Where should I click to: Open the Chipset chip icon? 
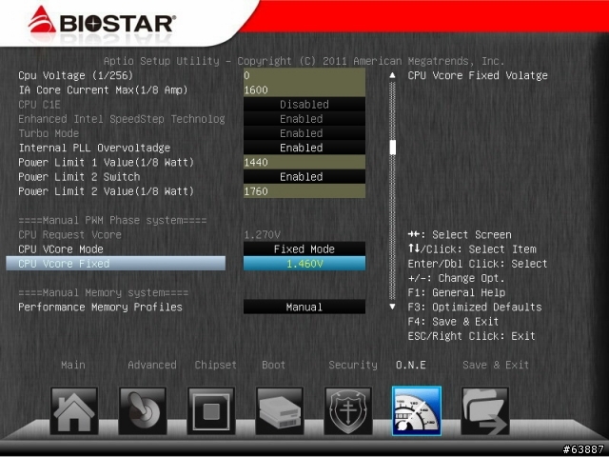point(211,410)
